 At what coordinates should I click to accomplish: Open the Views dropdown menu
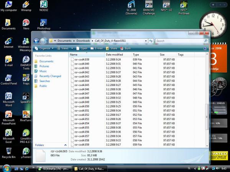64,49
